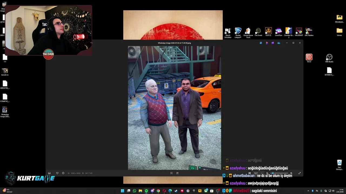Image resolution: width=346 pixels, height=194 pixels.
Task: Open VALORANT desktop shortcut
Action: click(299, 32)
